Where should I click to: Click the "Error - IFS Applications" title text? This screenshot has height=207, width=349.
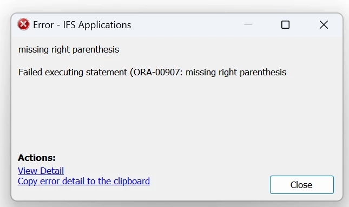82,25
